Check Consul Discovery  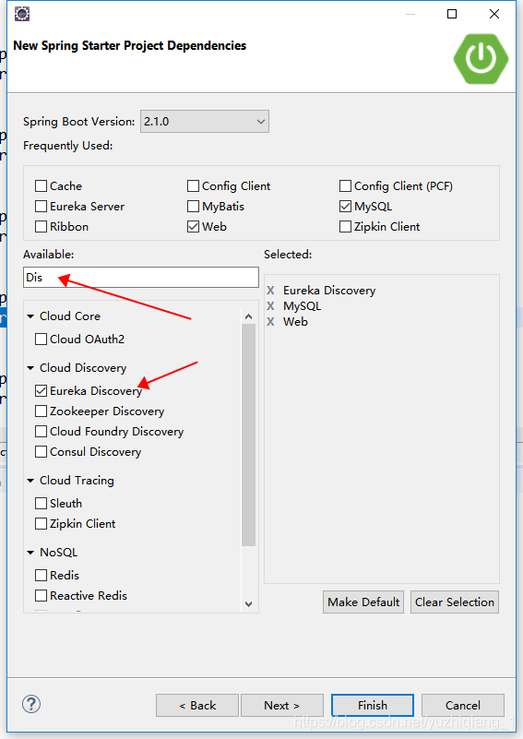[x=41, y=452]
